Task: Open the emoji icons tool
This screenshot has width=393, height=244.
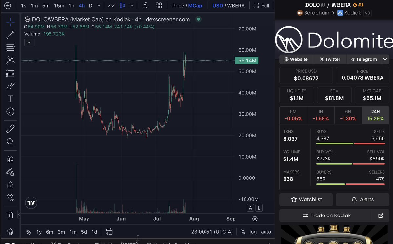Action: coord(10,111)
